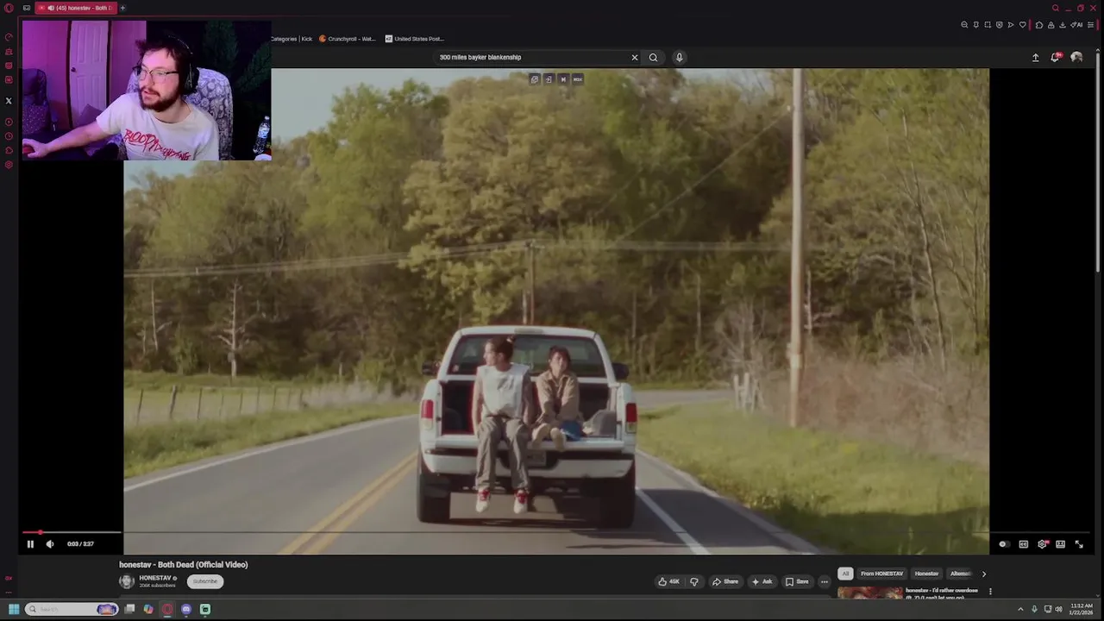Click the Opera GX logo menu
This screenshot has height=621, width=1104.
point(9,8)
